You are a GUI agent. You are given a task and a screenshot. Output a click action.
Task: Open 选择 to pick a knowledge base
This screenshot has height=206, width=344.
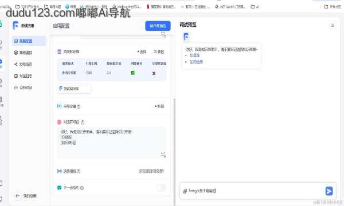point(142,51)
